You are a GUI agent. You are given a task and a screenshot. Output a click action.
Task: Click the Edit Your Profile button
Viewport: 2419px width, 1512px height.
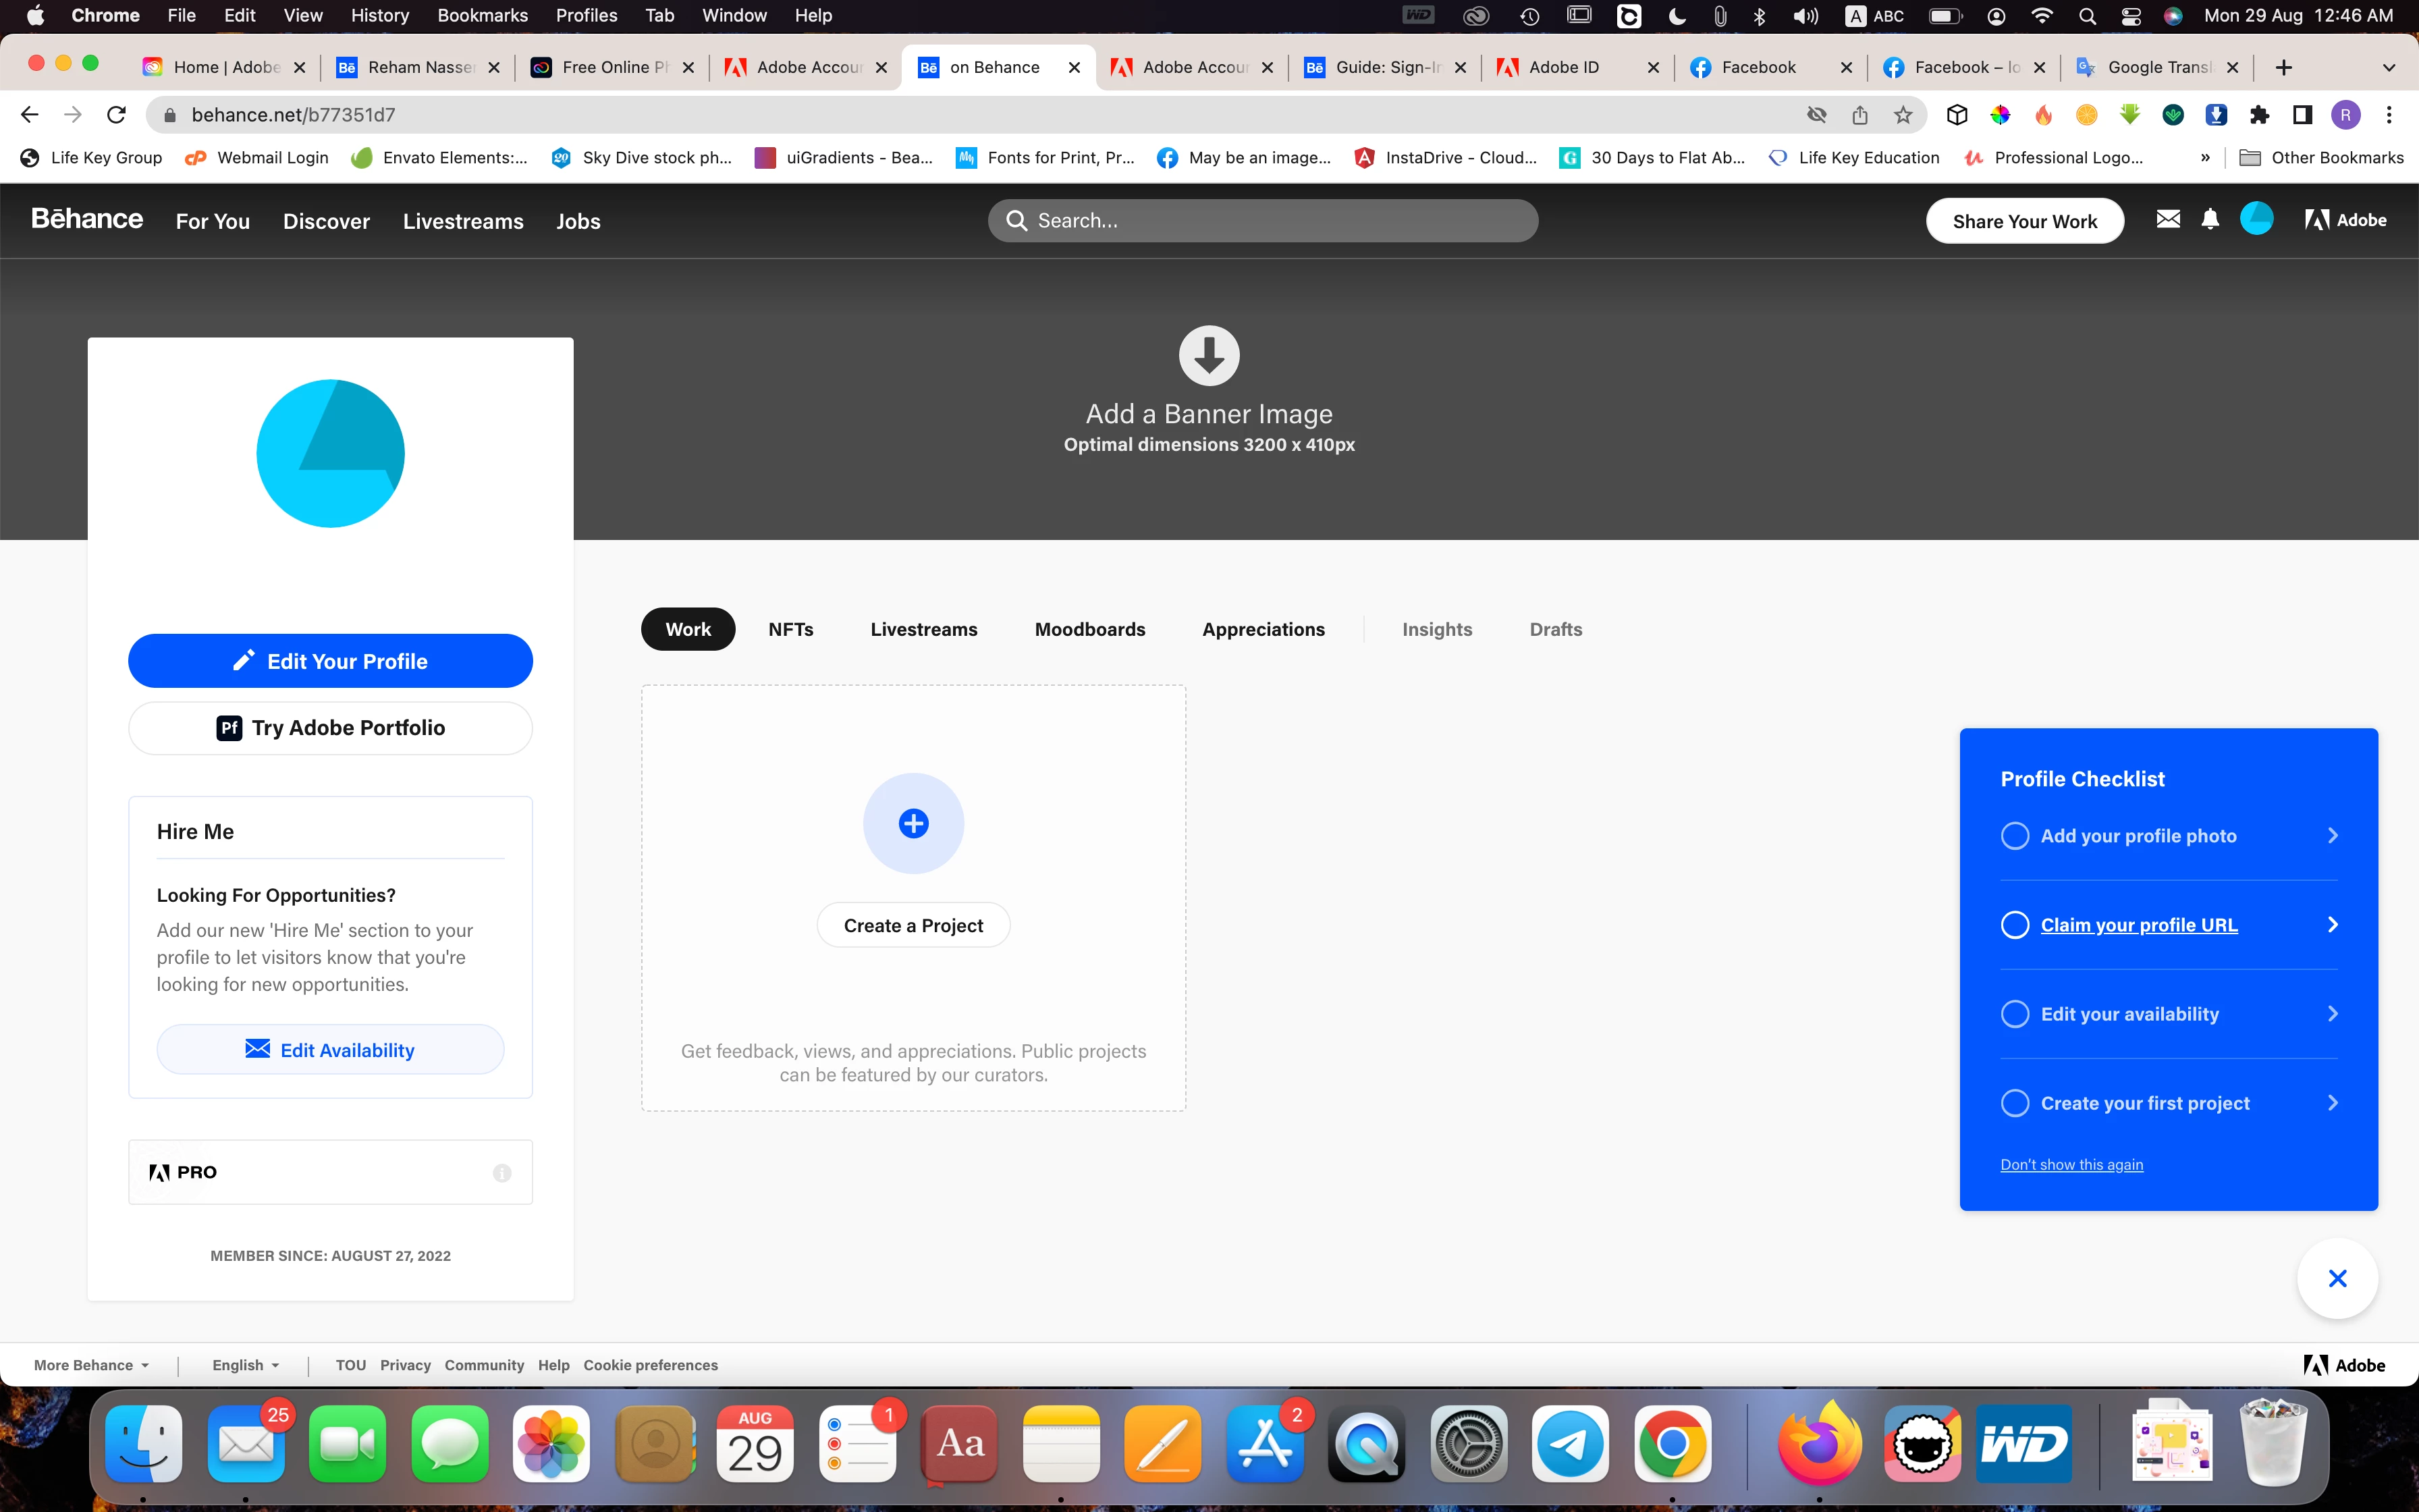tap(330, 661)
